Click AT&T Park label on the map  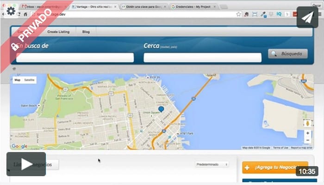point(187,133)
